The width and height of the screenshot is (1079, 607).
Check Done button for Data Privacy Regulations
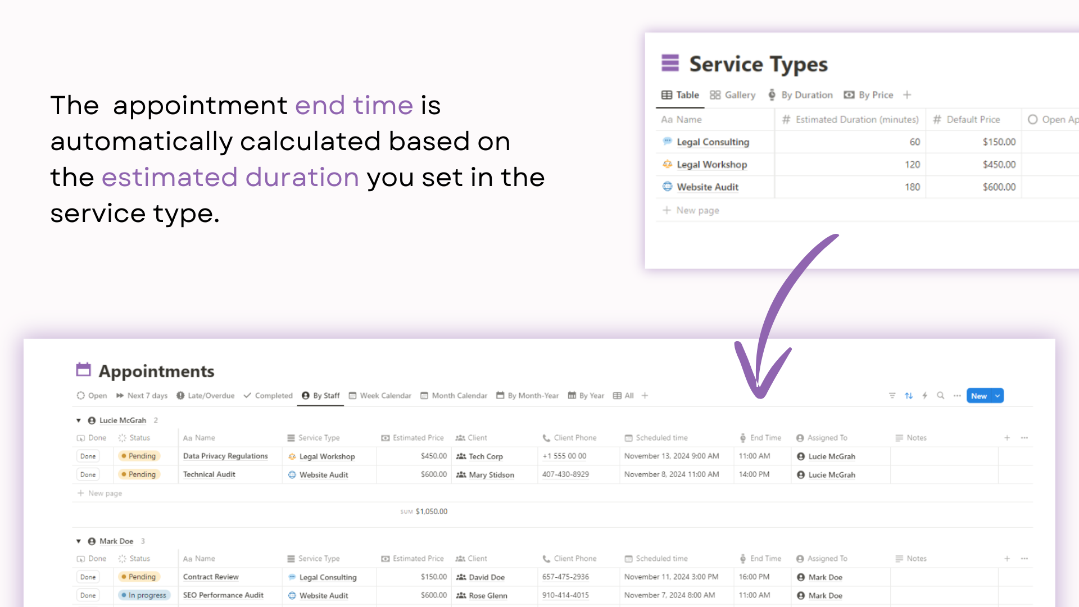88,456
